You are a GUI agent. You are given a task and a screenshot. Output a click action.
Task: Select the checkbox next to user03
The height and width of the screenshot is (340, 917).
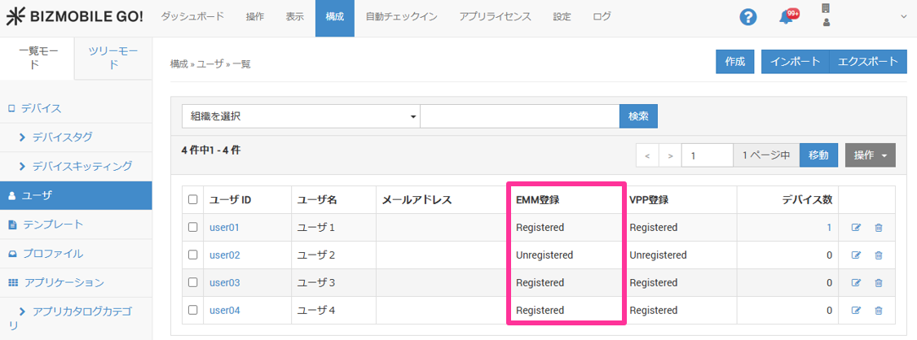193,283
